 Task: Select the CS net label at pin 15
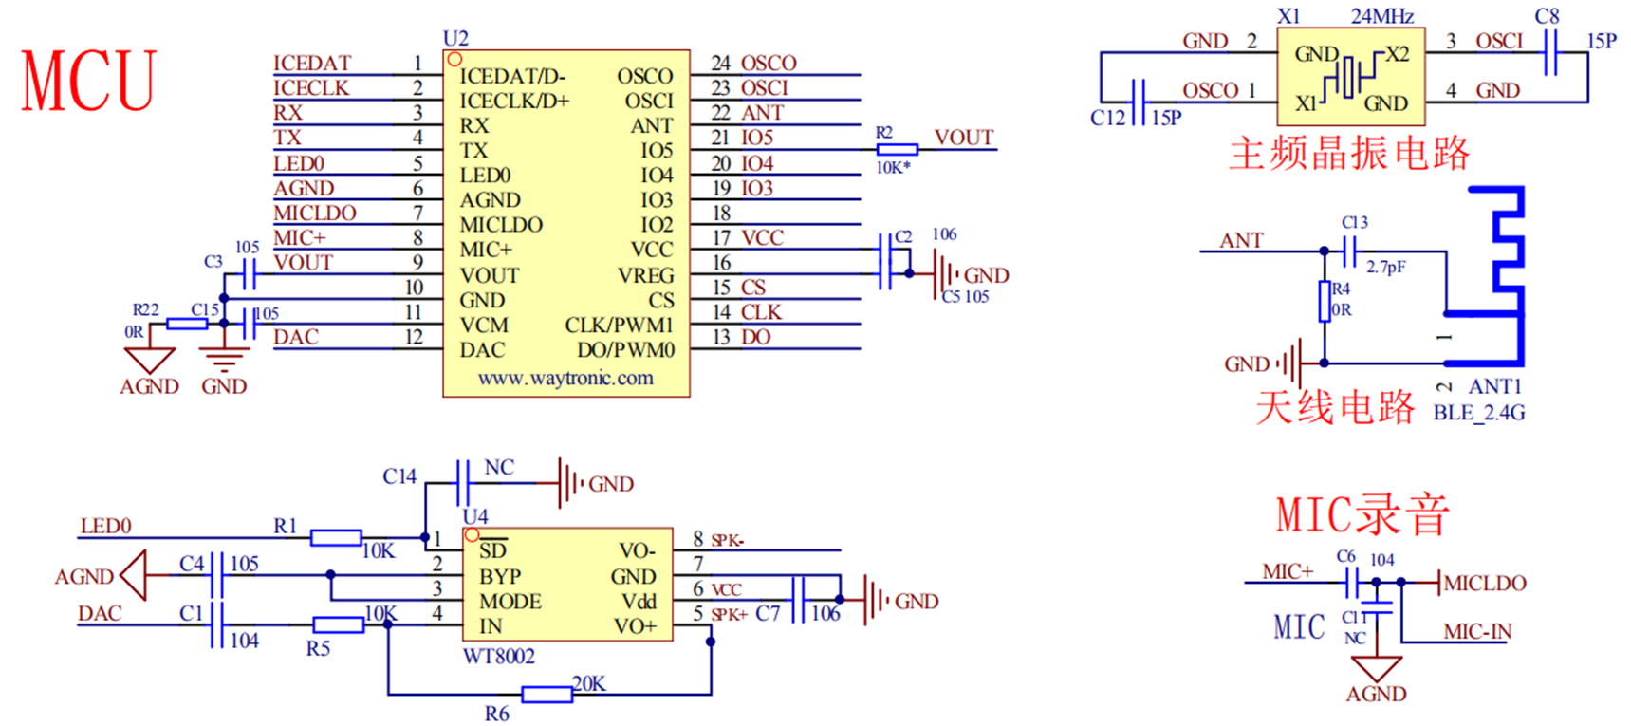[753, 287]
